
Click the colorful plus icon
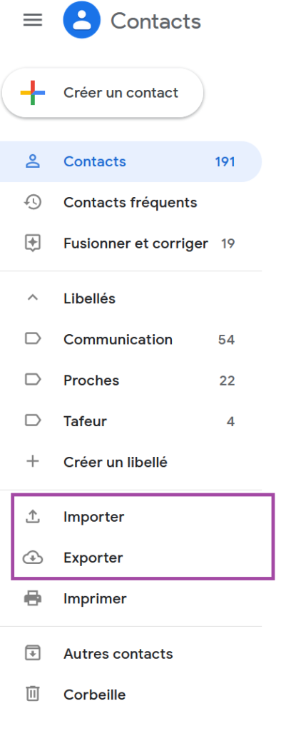33,93
